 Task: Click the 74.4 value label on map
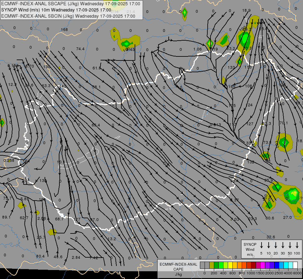(x=80, y=49)
